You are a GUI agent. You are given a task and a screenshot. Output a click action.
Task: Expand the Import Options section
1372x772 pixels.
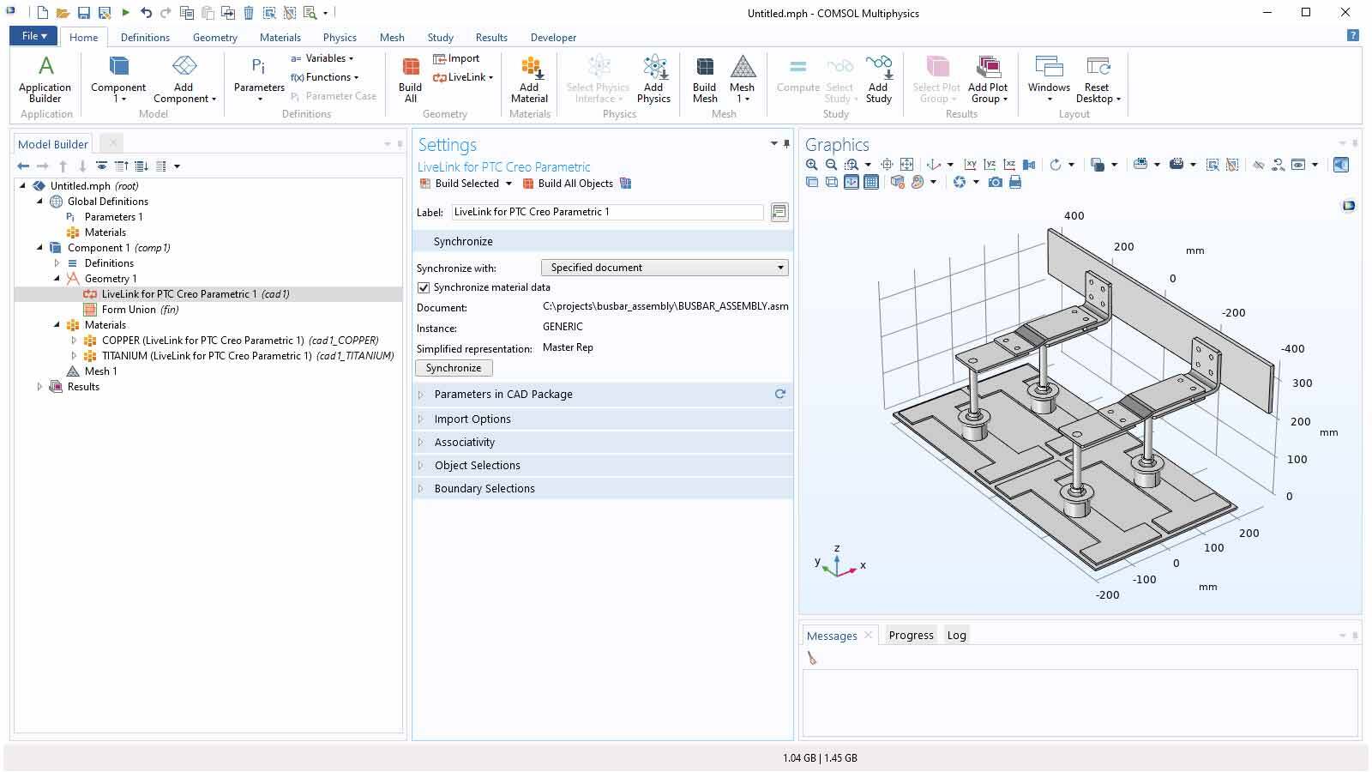point(472,419)
